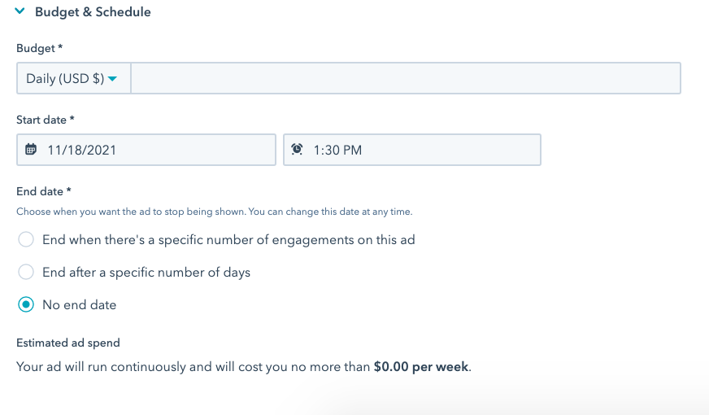Click the calendar icon in Start date
The width and height of the screenshot is (709, 415).
pos(31,150)
